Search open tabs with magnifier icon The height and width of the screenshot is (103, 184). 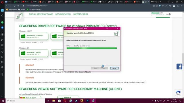click(168, 2)
